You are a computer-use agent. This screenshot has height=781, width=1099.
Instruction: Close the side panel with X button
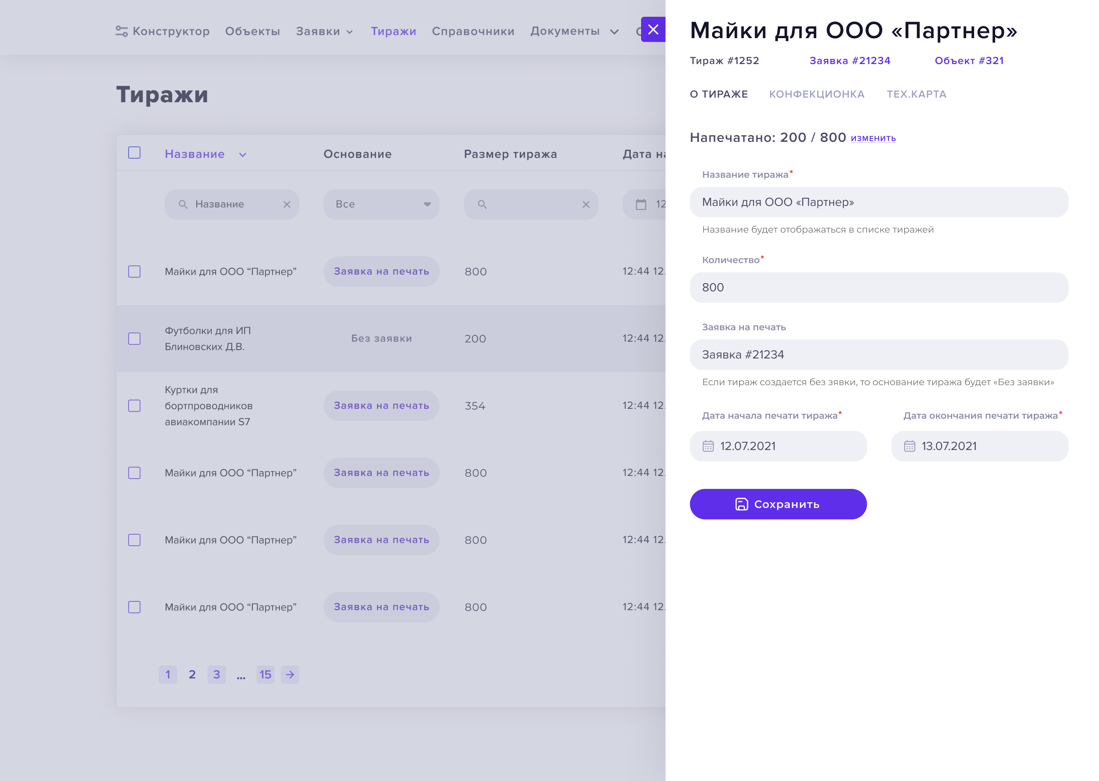(x=653, y=30)
